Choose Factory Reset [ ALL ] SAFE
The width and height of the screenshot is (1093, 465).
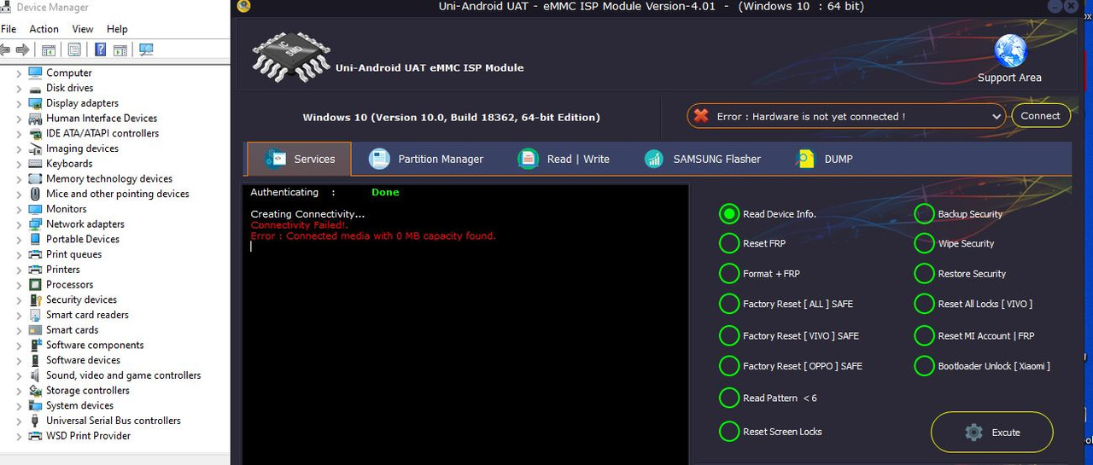point(728,304)
